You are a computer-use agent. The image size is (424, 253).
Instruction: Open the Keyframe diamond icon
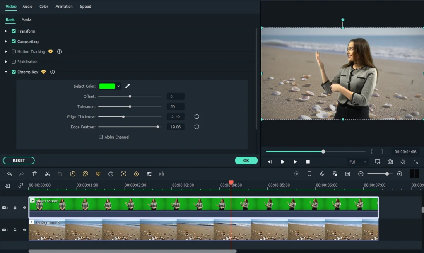(136, 174)
